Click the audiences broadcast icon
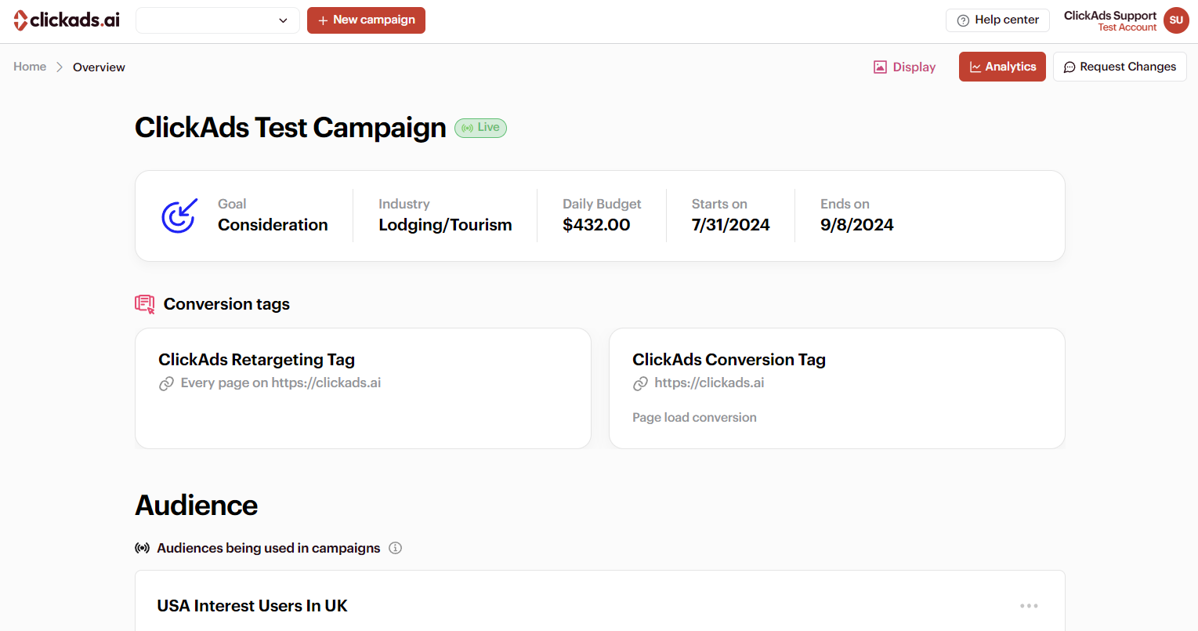The width and height of the screenshot is (1198, 631). (x=142, y=548)
